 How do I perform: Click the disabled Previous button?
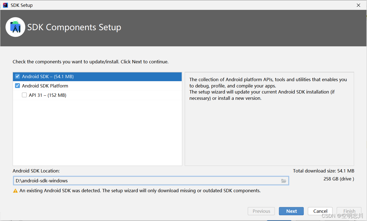[x=261, y=211]
